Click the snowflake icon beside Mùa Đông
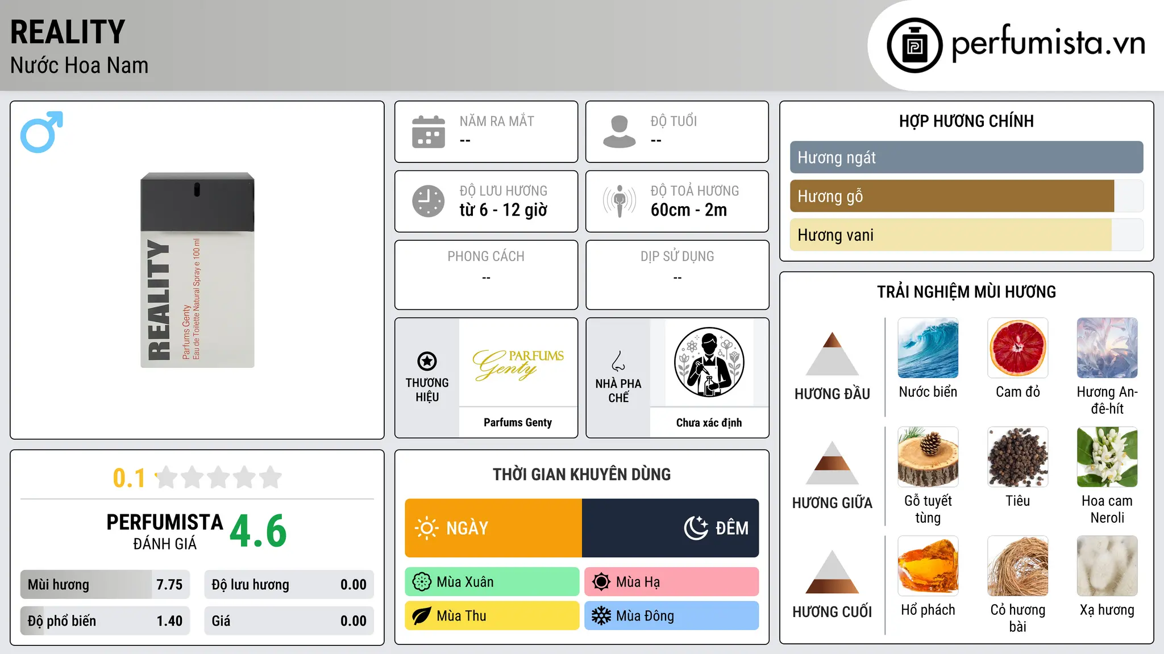The height and width of the screenshot is (654, 1164). (601, 616)
